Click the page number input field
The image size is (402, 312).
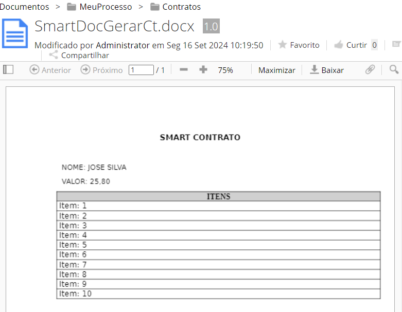(141, 70)
